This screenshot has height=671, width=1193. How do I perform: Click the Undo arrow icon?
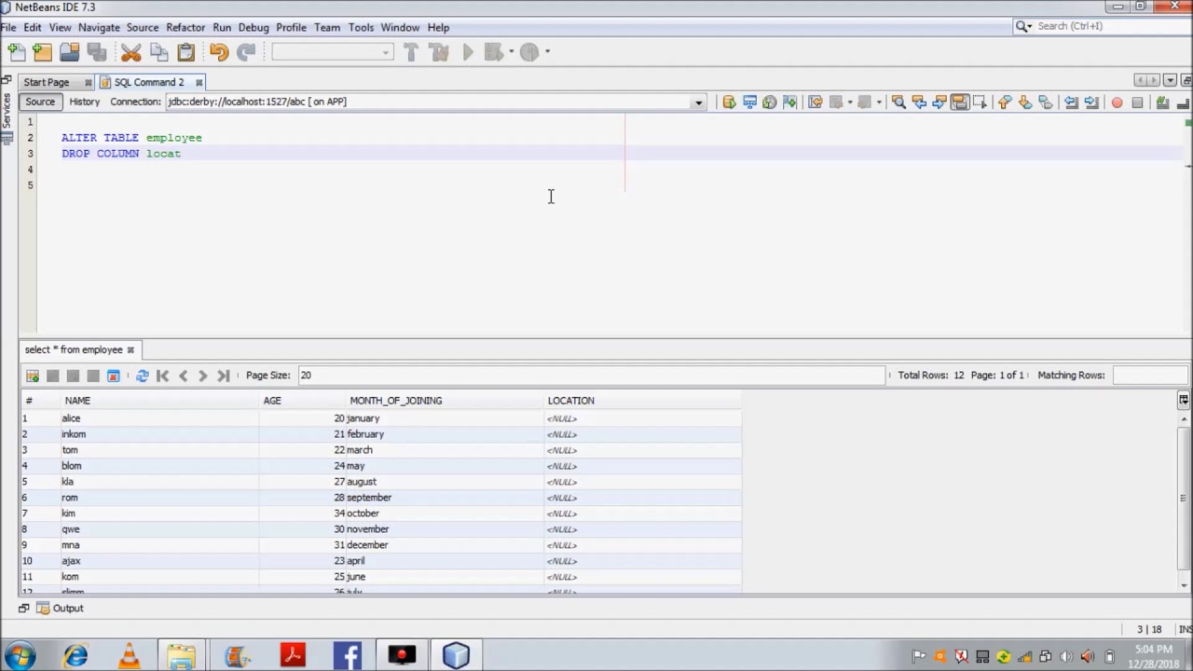coord(219,52)
